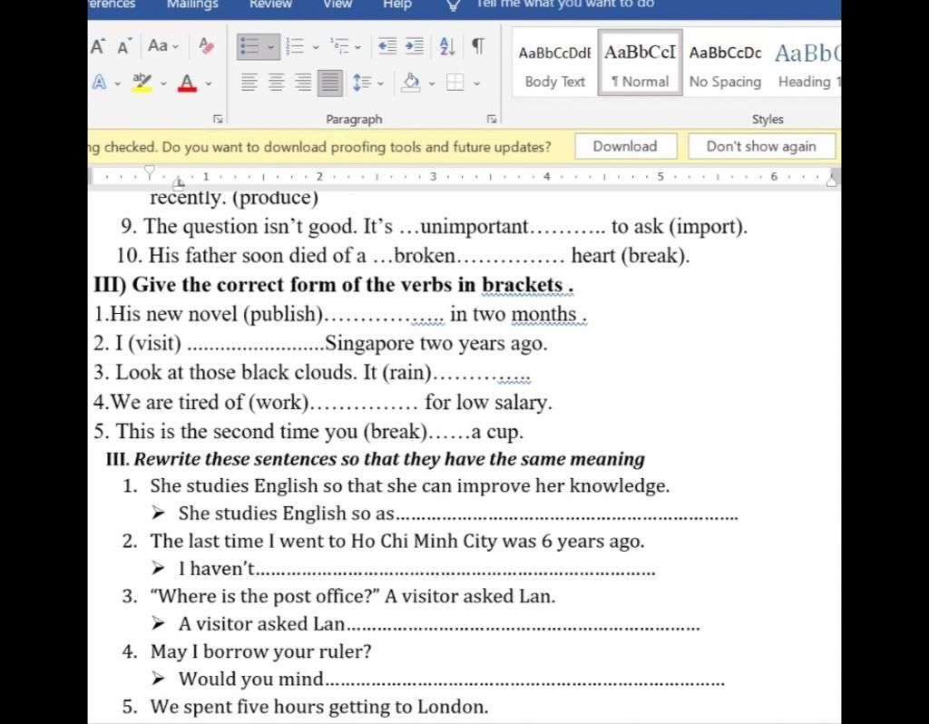Screen dimensions: 929x724
Task: Apply red font color
Action: coord(187,83)
